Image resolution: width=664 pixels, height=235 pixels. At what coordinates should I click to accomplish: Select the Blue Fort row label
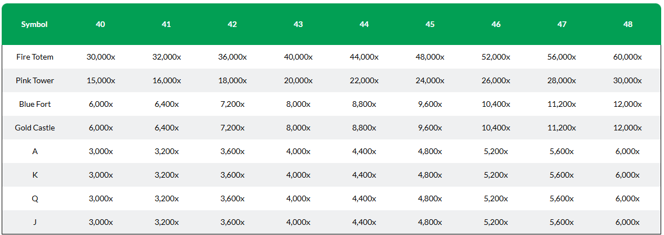pos(35,104)
